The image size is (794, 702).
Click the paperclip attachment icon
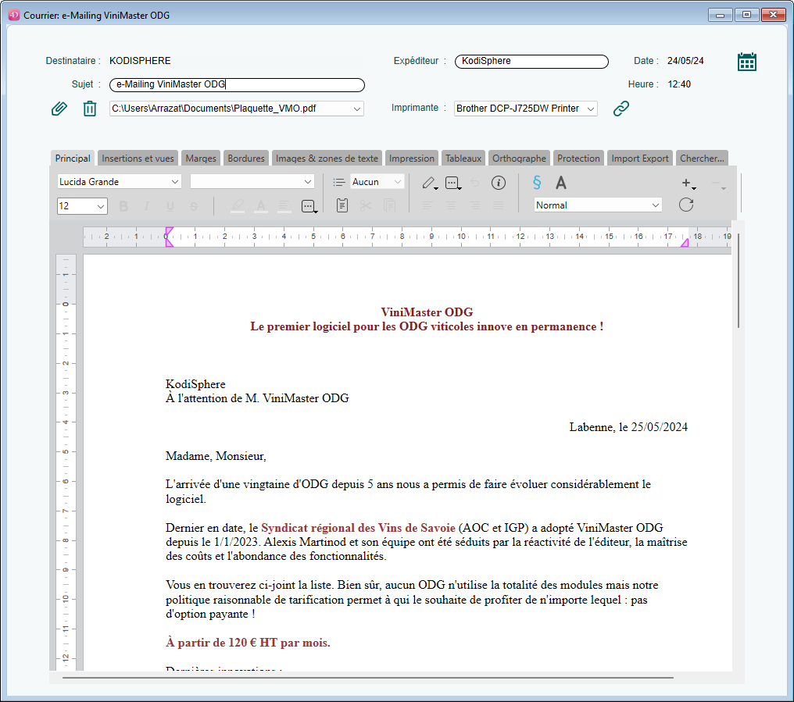tap(59, 108)
